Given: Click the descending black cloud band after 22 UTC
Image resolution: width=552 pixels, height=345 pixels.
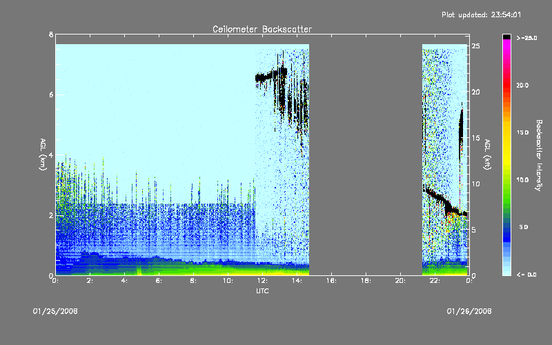Looking at the screenshot, I should coord(445,204).
